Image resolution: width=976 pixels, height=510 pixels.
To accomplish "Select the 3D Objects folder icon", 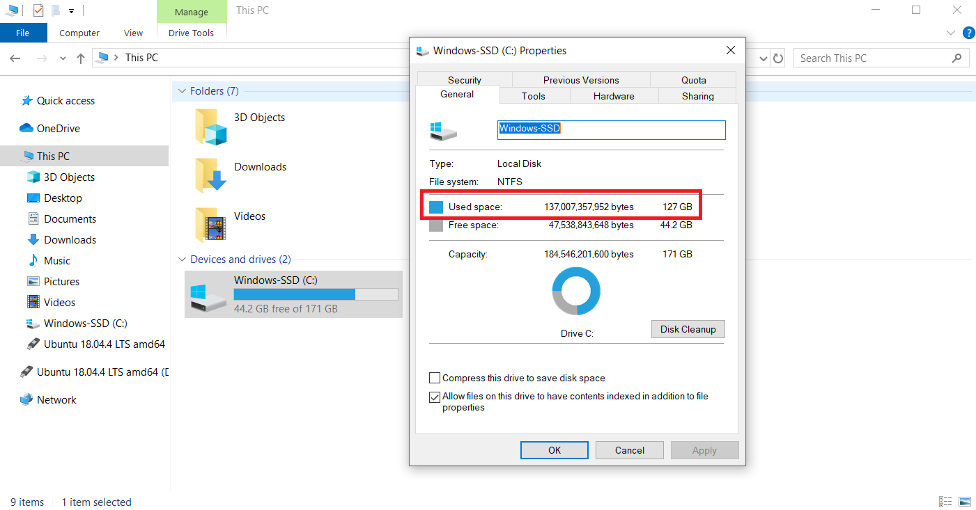I will click(x=210, y=127).
